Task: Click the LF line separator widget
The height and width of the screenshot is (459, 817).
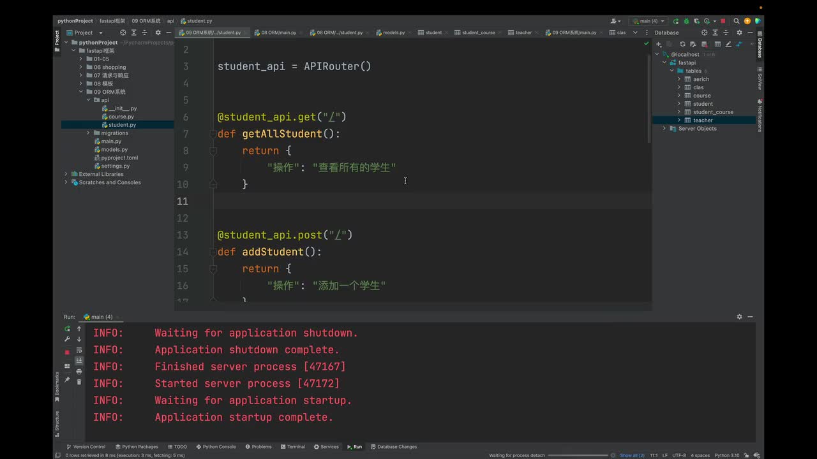Action: pyautogui.click(x=665, y=455)
